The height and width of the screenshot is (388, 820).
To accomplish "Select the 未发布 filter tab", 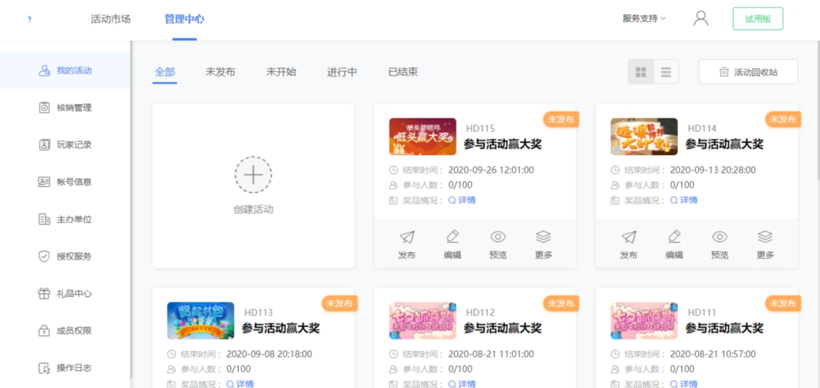I will (x=220, y=72).
